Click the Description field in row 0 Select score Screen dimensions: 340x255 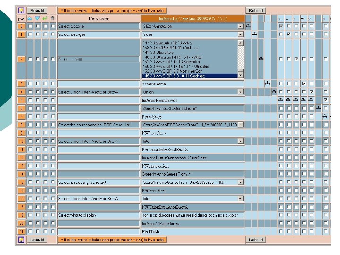pos(98,26)
